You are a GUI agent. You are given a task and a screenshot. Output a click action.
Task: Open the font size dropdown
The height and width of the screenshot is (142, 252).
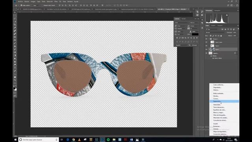point(182,26)
